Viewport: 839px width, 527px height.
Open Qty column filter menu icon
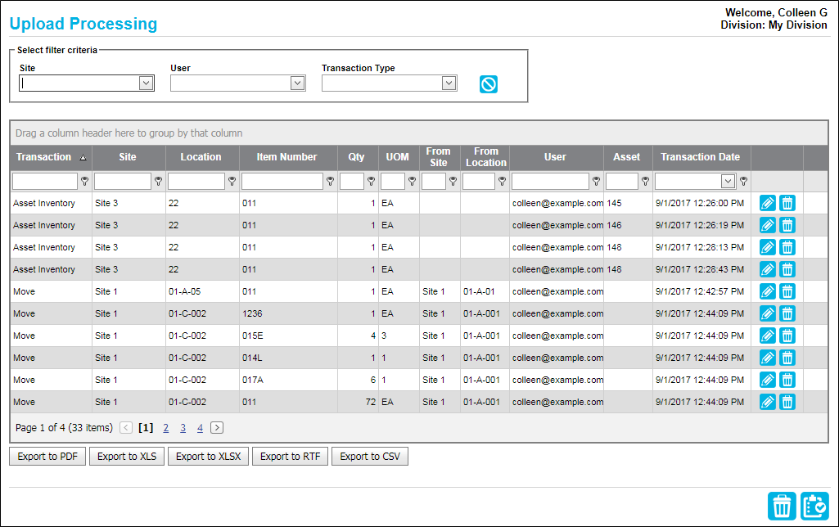371,182
